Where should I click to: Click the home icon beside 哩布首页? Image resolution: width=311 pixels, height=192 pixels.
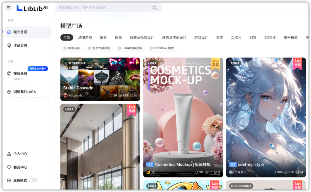(9, 32)
